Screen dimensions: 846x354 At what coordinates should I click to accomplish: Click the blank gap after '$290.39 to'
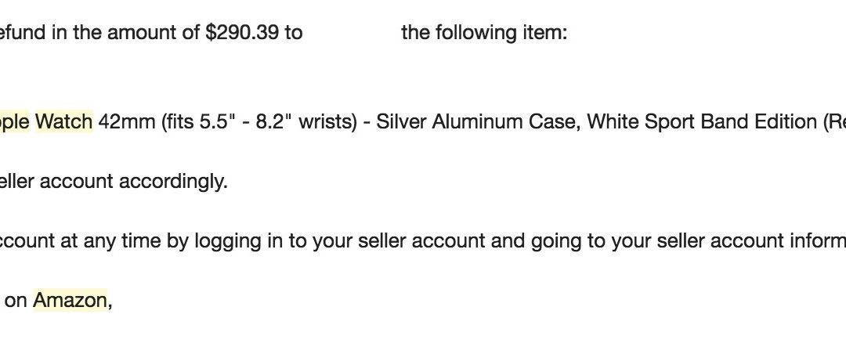(x=352, y=33)
